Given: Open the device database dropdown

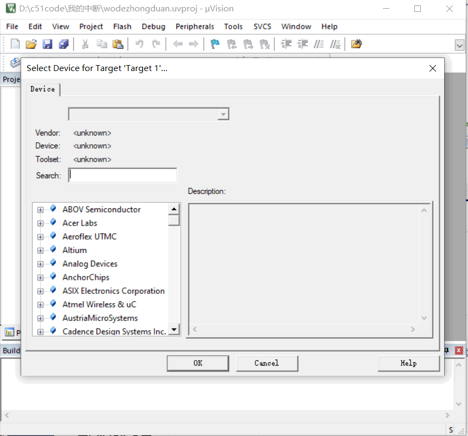Looking at the screenshot, I should pos(223,114).
